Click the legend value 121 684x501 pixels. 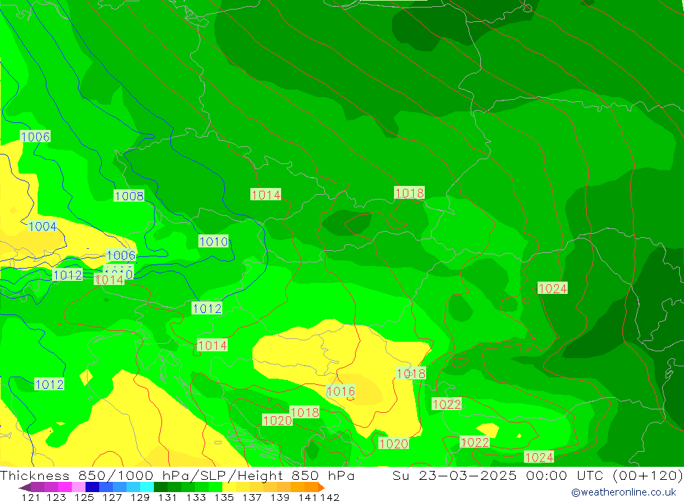coord(31,497)
